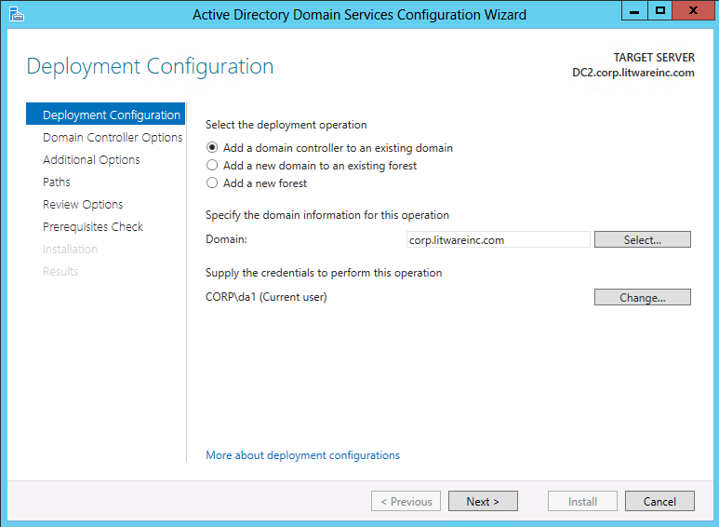The width and height of the screenshot is (719, 527).
Task: Maximize the wizard window
Action: tap(659, 11)
